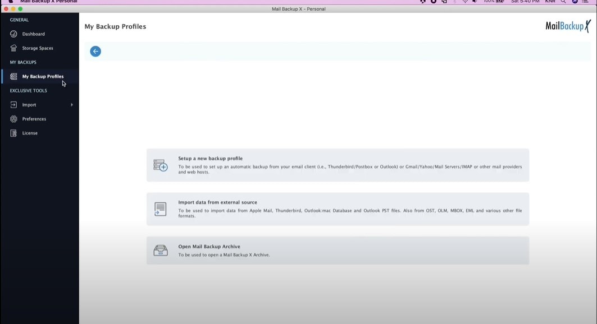Click the clock in menu bar

525,2
